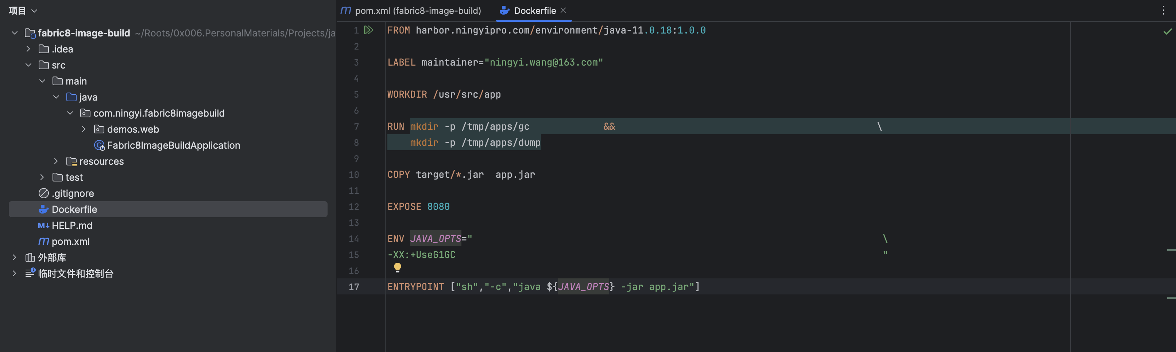Collapse the main folder
The height and width of the screenshot is (352, 1176).
pos(42,81)
